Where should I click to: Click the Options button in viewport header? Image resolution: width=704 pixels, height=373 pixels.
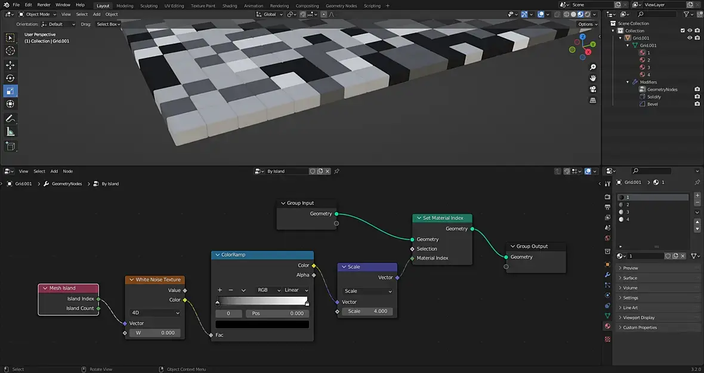click(x=587, y=24)
